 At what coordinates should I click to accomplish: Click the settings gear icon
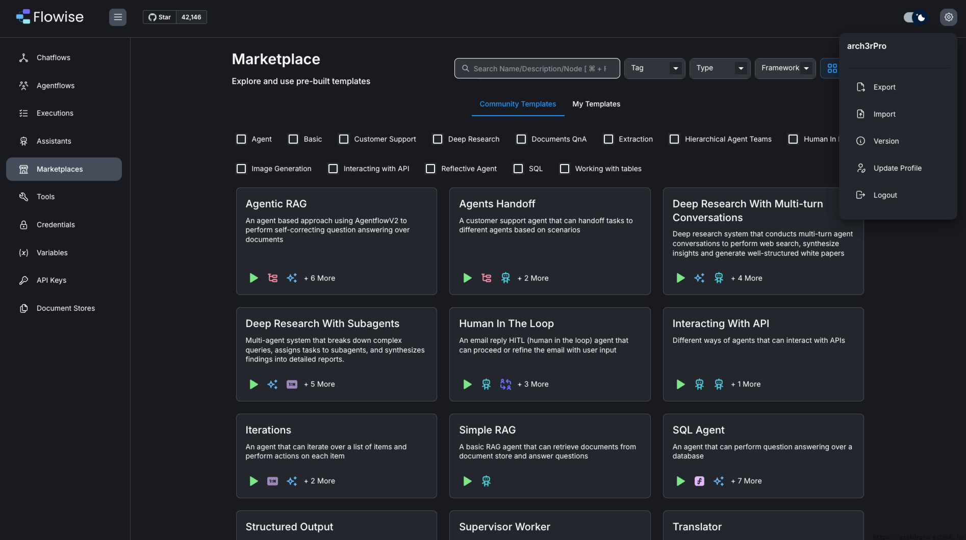click(948, 17)
